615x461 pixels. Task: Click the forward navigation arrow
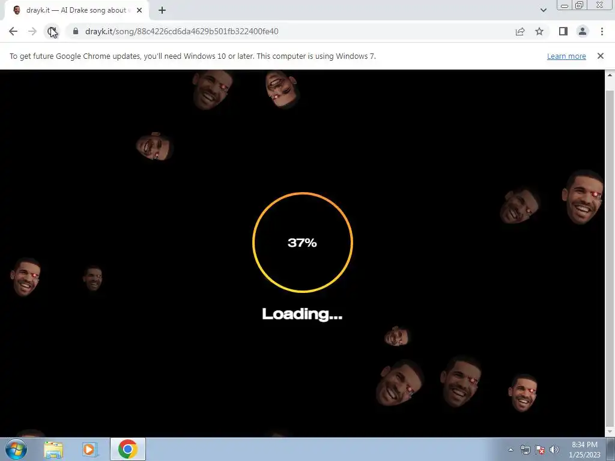coord(32,31)
